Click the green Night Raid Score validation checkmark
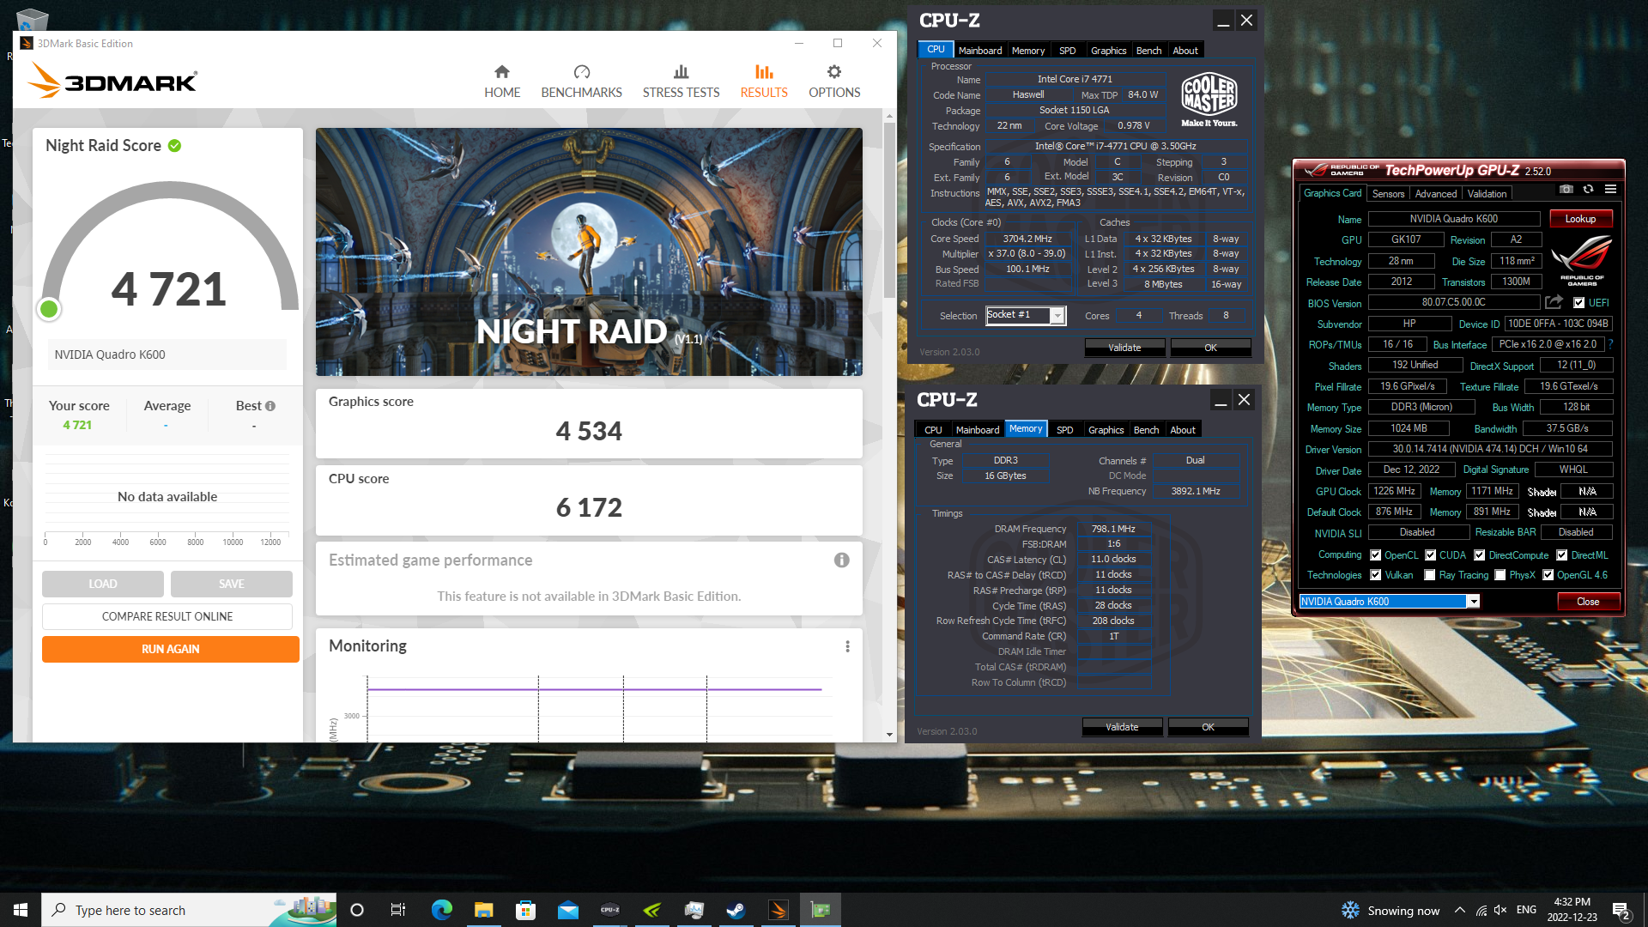The height and width of the screenshot is (927, 1648). pos(175,146)
